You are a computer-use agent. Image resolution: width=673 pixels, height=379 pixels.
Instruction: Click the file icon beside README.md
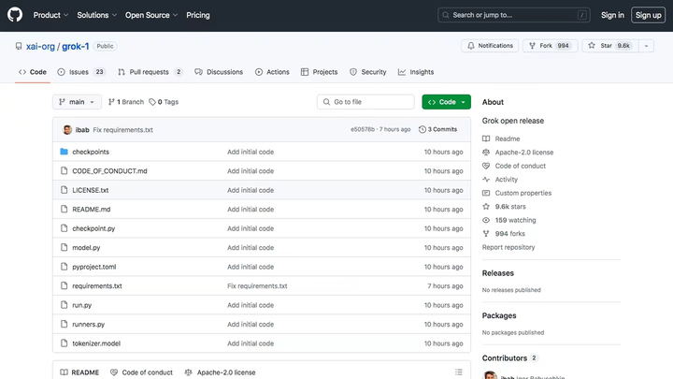pos(64,210)
